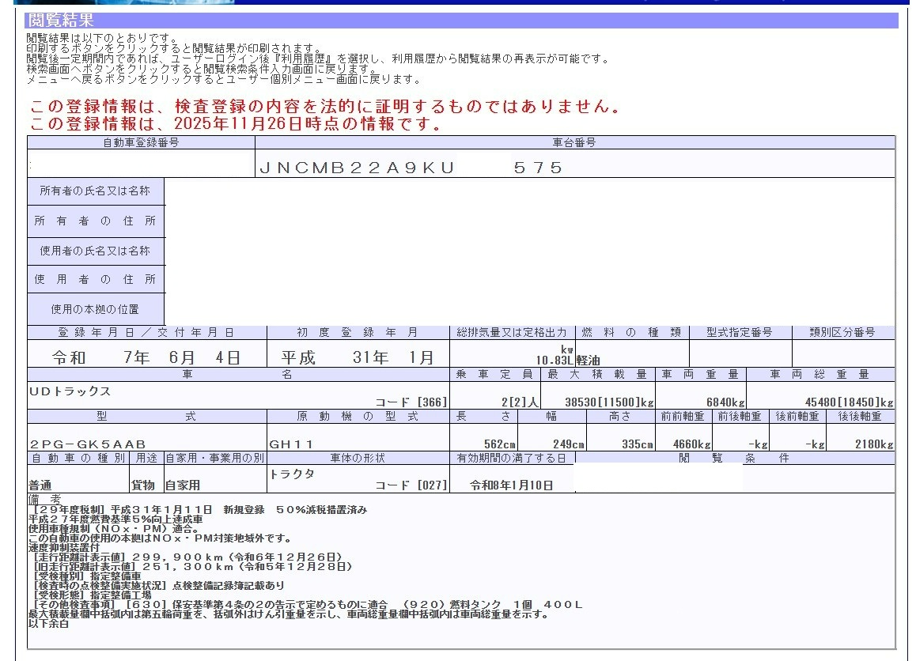Click the 使用の本拠の位置 label cell

95,309
